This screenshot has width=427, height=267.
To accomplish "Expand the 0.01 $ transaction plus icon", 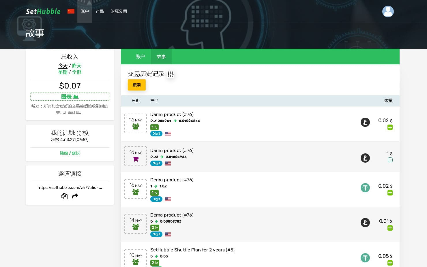I will 390,228.
